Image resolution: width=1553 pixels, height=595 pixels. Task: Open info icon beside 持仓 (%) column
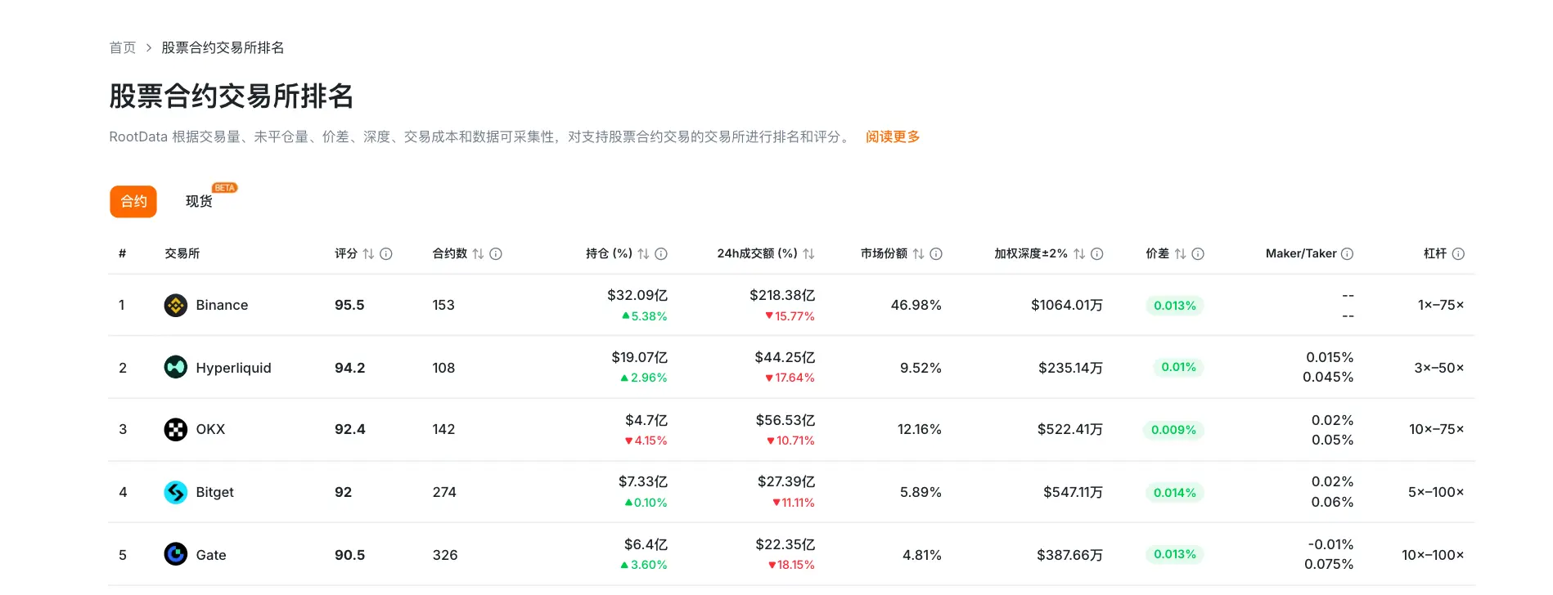[661, 254]
